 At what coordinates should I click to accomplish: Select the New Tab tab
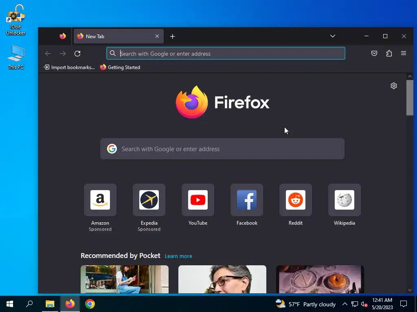point(119,36)
